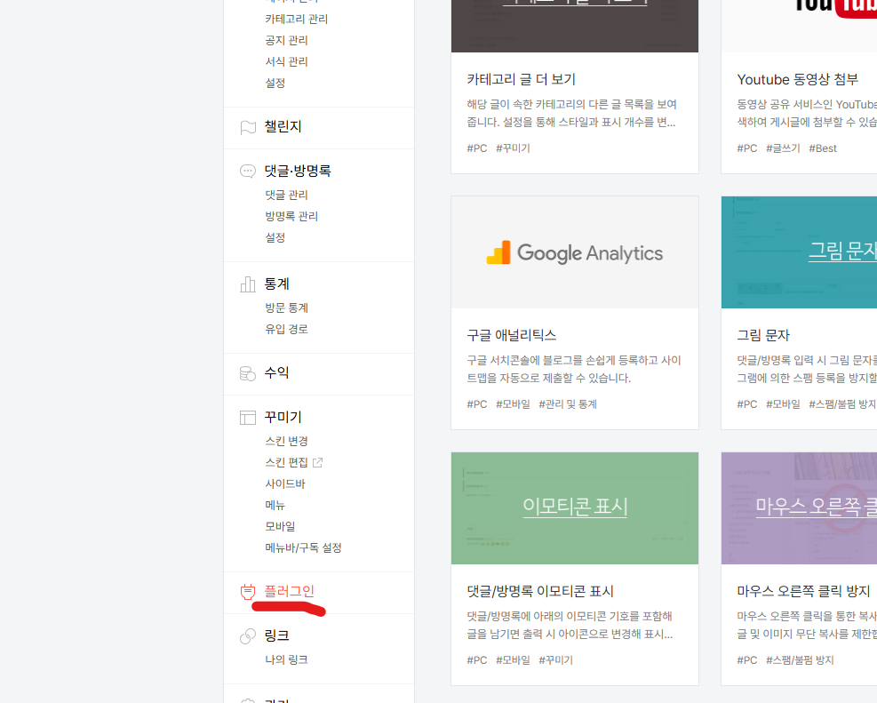Click the #꾸미기 tag on 카테고리 글 더 보기
The image size is (877, 703).
(x=513, y=148)
